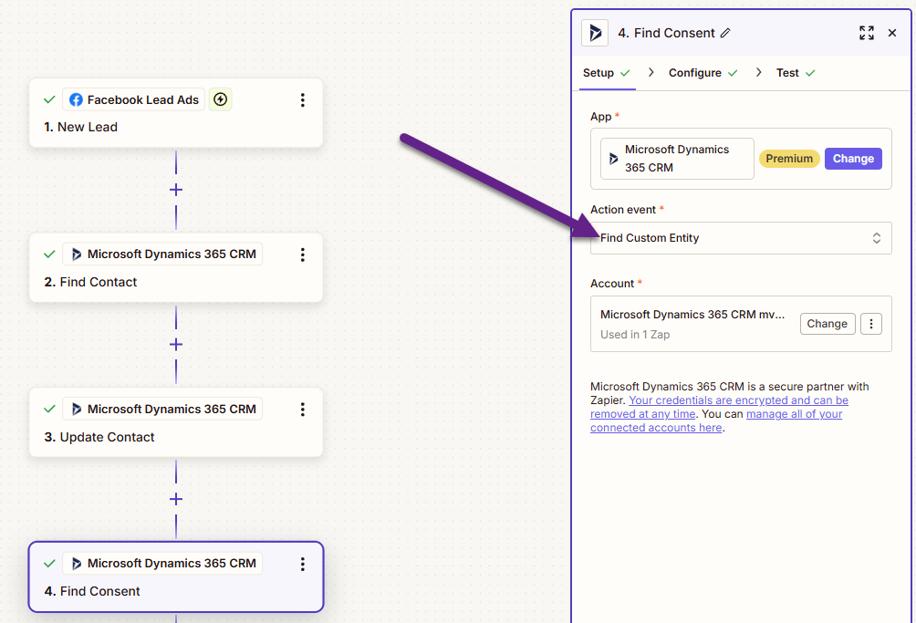Image resolution: width=916 pixels, height=623 pixels.
Task: Open account options three-dot menu
Action: (871, 324)
